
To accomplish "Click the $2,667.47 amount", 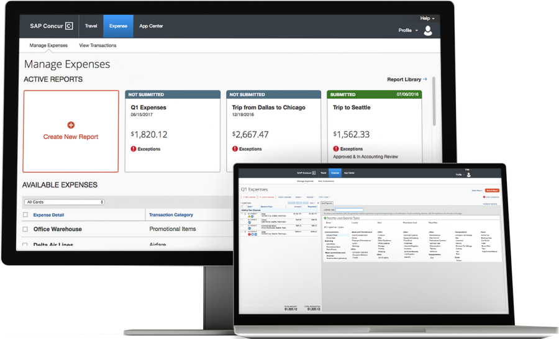I will (x=250, y=134).
